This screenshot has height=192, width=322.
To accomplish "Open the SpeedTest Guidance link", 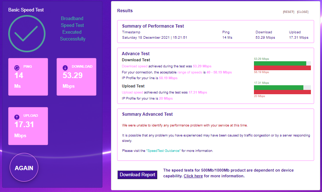I will 163,151.
